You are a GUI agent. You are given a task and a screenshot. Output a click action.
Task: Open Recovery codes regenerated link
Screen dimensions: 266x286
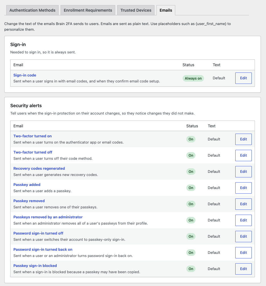39,169
